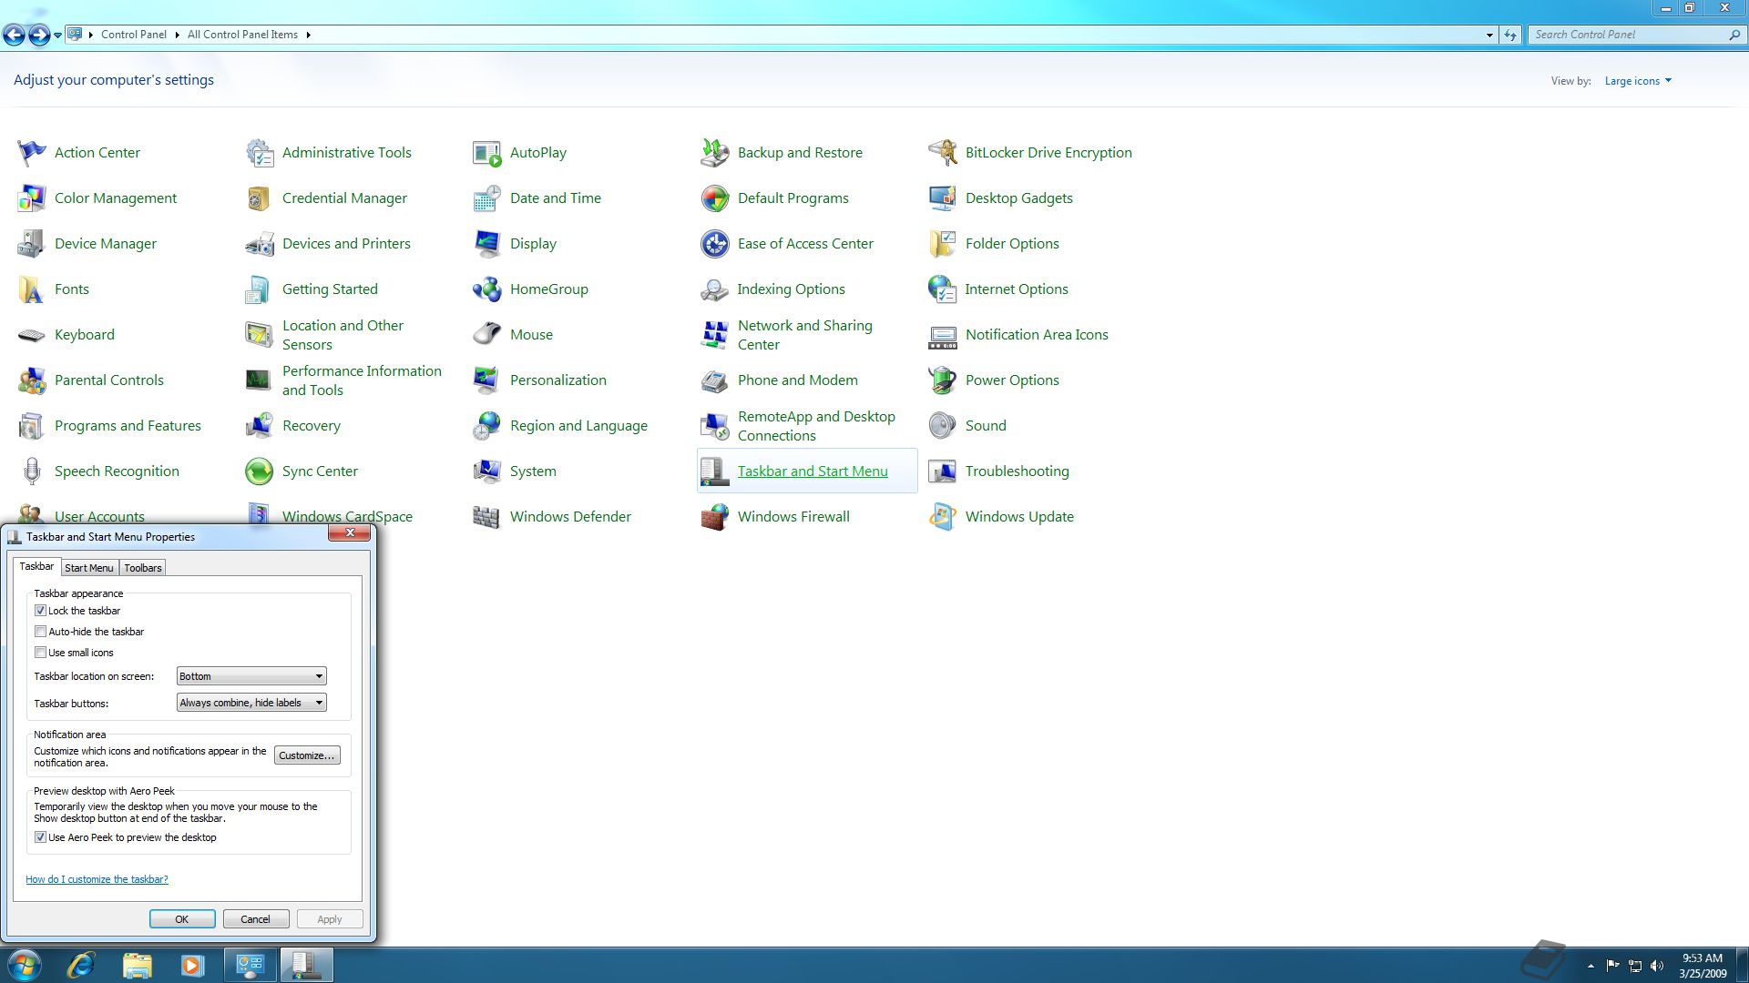Click the Customize... button
This screenshot has height=983, width=1749.
(307, 755)
